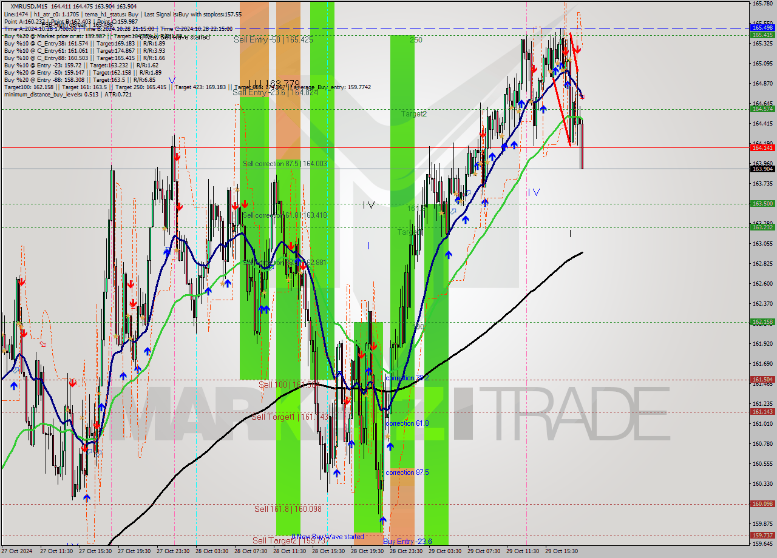Click the 161.920 price axis tick
Viewport: 777px width, 558px height.
(762, 344)
